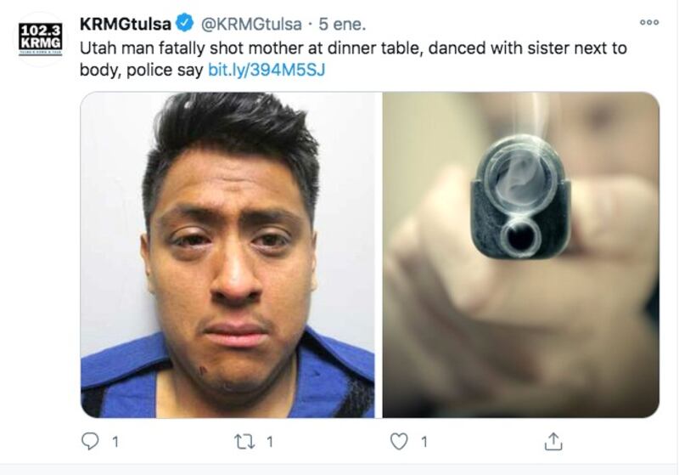
Task: Click the reply count number 1
Action: pos(115,442)
